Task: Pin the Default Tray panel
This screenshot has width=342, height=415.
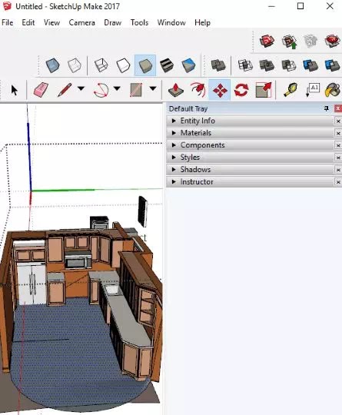Action: pos(327,108)
